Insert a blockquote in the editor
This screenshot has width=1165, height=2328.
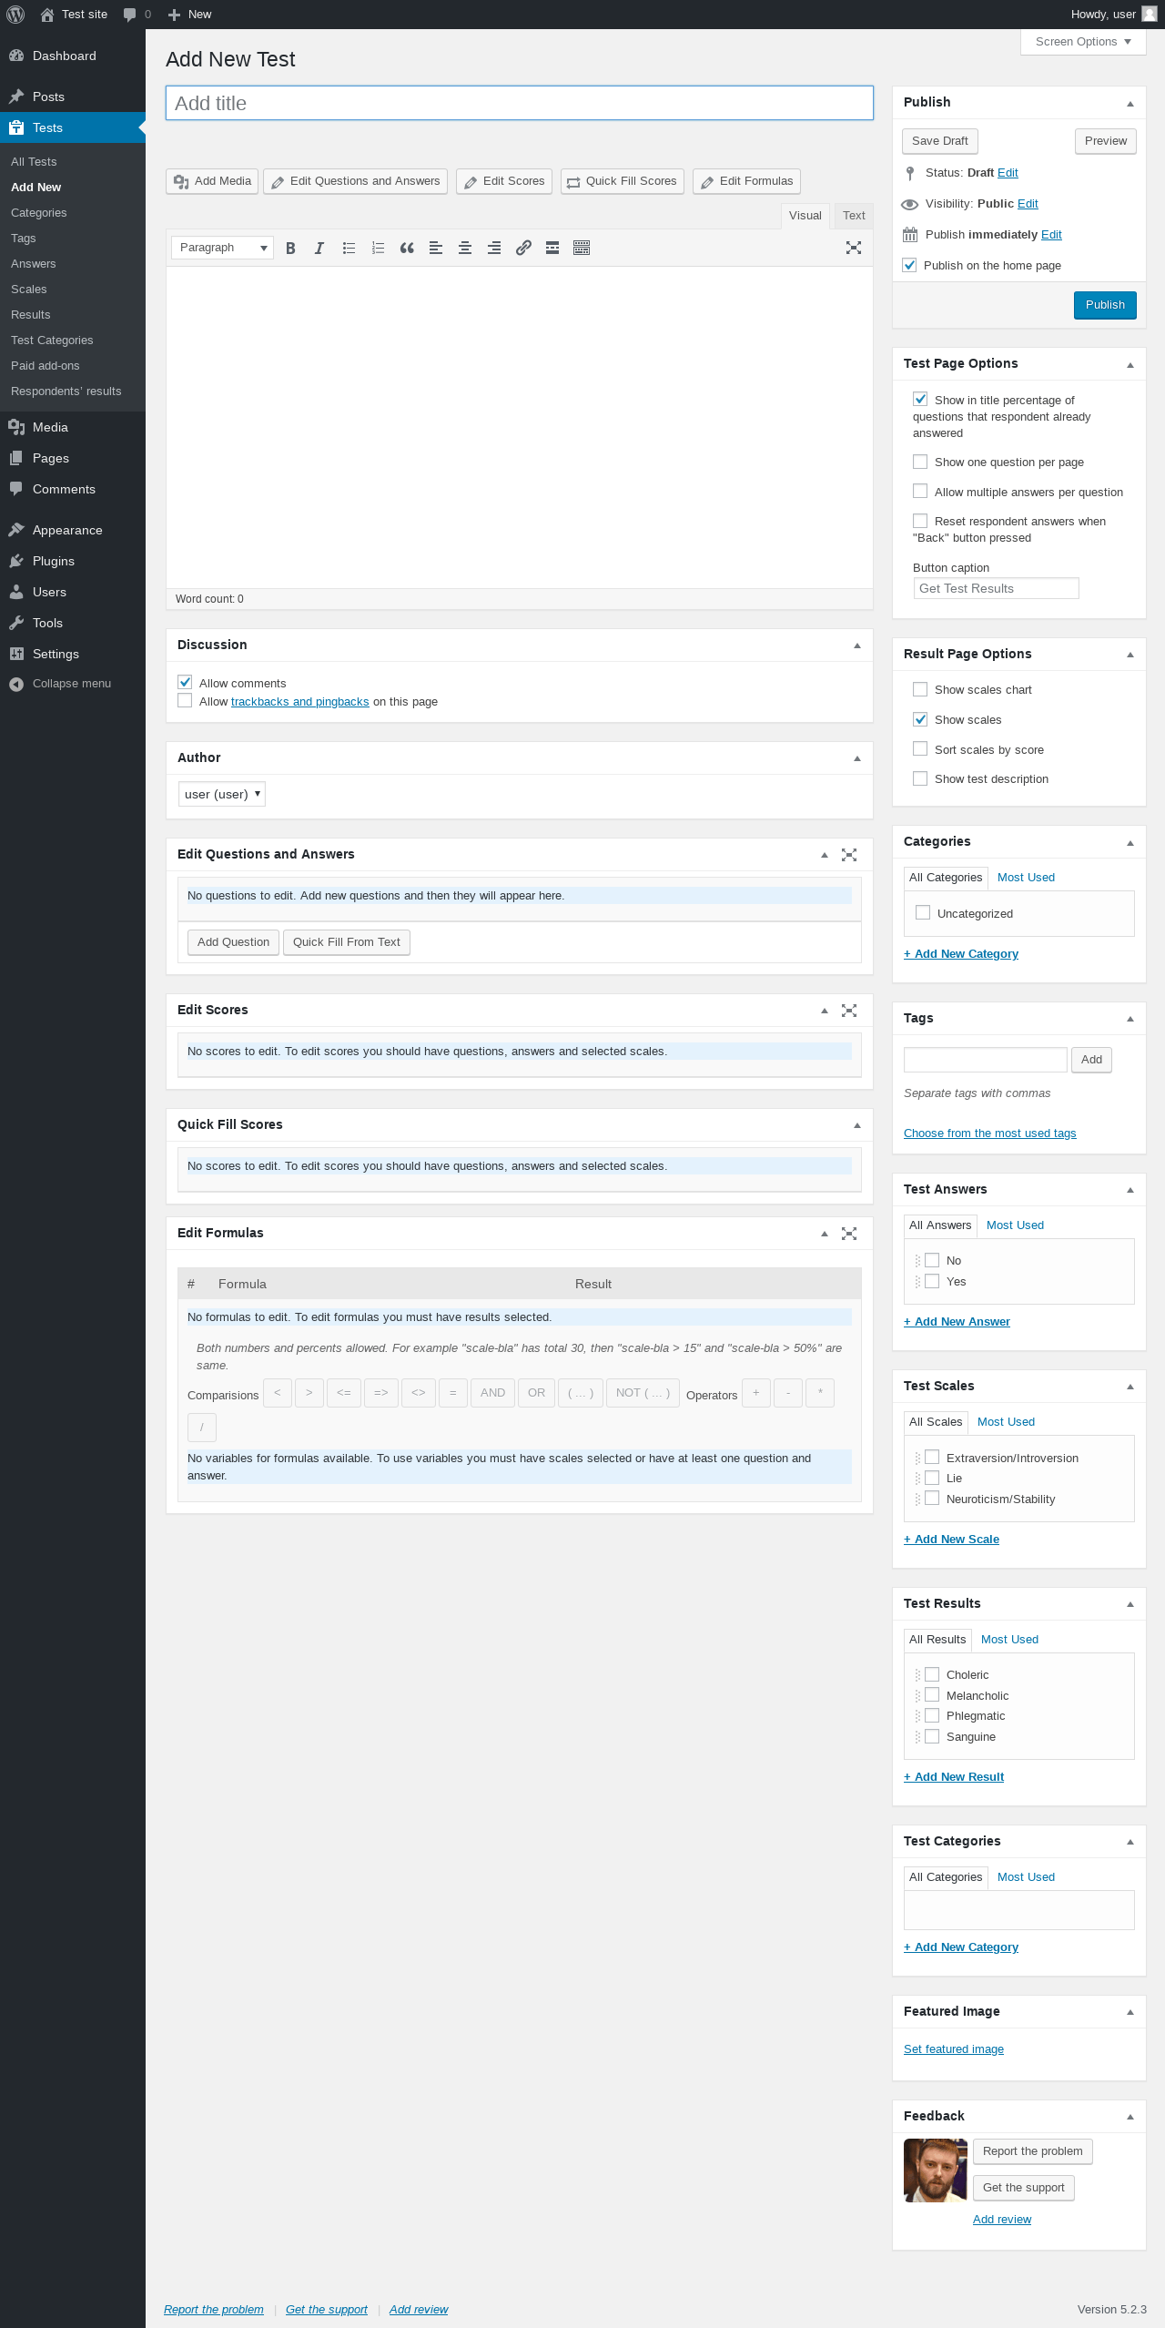(x=407, y=248)
